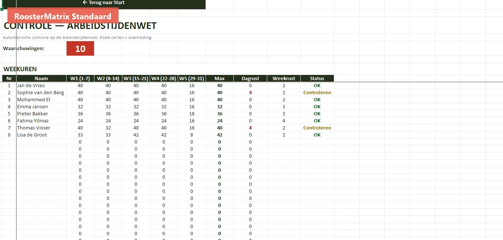Click the W5 (29-31) column header
The image size is (503, 240).
192,79
